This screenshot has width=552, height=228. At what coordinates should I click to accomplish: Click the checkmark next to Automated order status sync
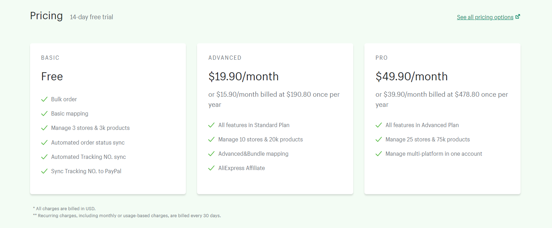click(44, 142)
